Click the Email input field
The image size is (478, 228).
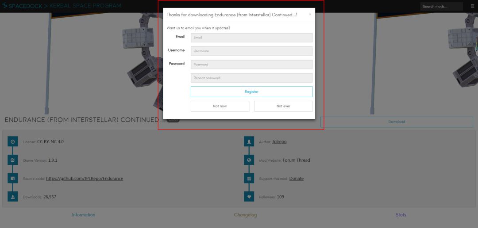click(x=251, y=38)
